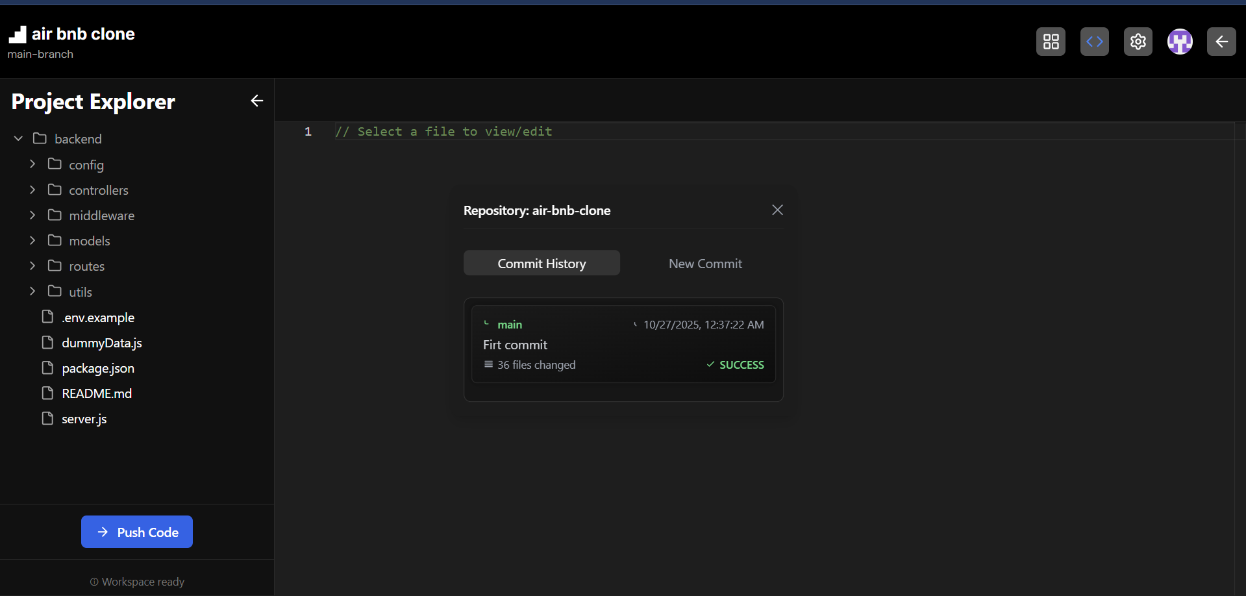Select the controllers folder label
This screenshot has width=1246, height=596.
tap(99, 190)
